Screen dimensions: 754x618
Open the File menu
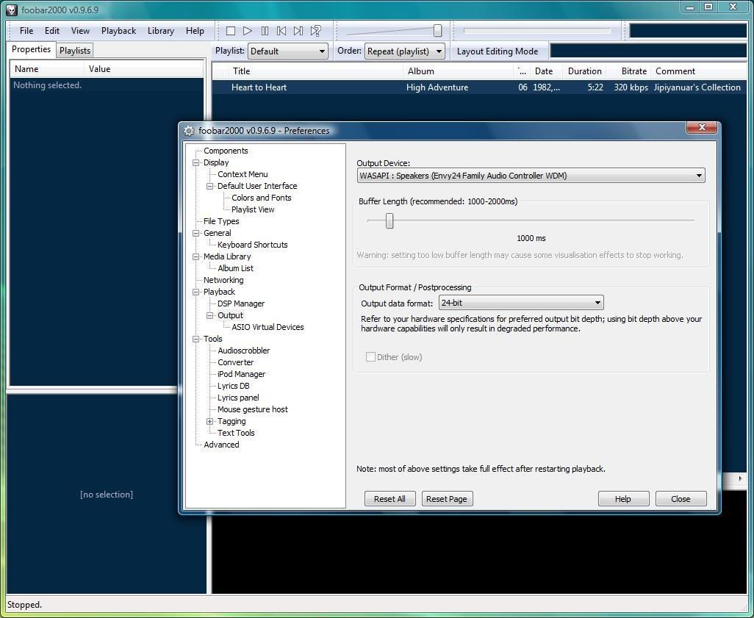(x=26, y=31)
